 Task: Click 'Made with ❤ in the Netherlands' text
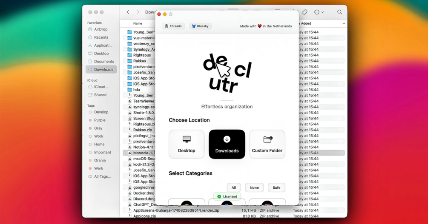coord(266,26)
